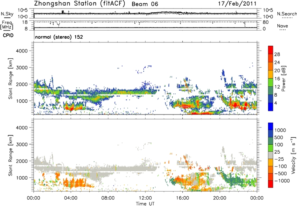This screenshot has height=206, width=297.
Task: Click the '500' label on Velocity colorbar
Action: click(280, 137)
